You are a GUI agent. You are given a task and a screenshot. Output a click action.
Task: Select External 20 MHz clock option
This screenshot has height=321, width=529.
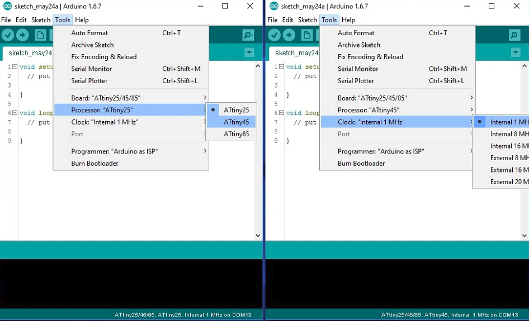(x=501, y=181)
